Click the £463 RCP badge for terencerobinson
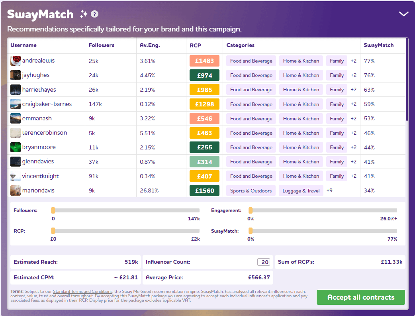Image resolution: width=415 pixels, height=316 pixels. (204, 133)
